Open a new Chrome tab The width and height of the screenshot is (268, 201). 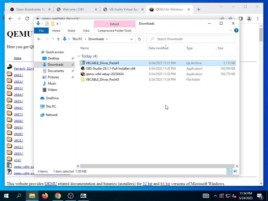coord(198,9)
